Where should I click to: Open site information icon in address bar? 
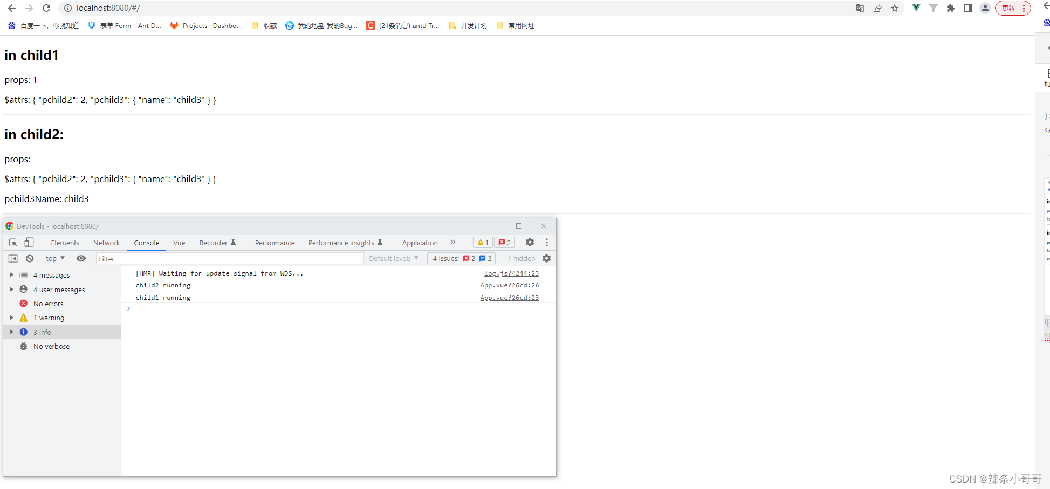(68, 8)
